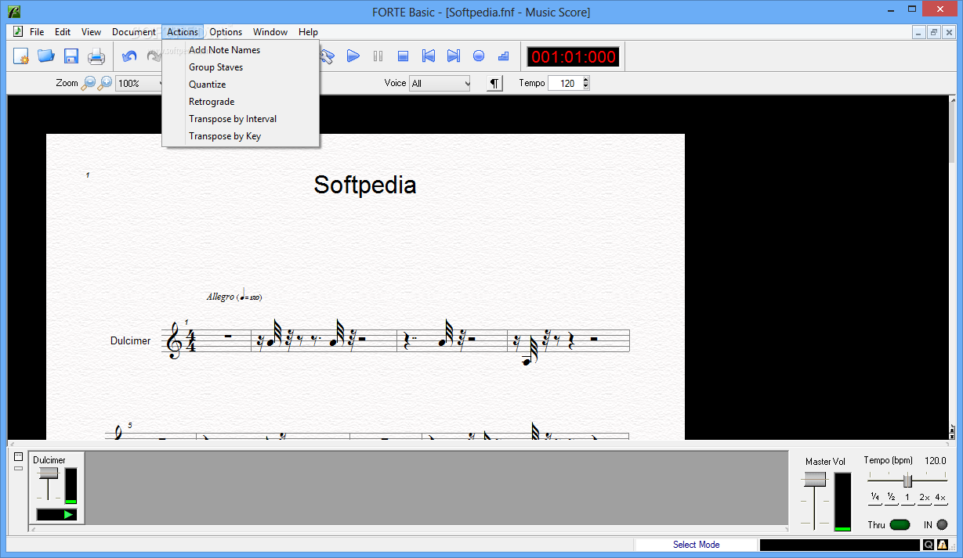Click the Tempo value field
The height and width of the screenshot is (558, 963).
pyautogui.click(x=564, y=83)
